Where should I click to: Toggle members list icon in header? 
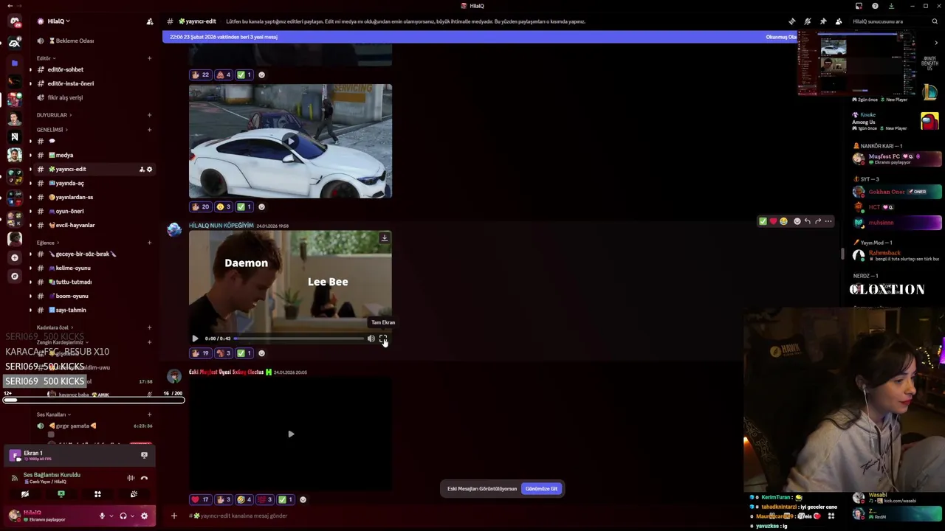(x=839, y=21)
